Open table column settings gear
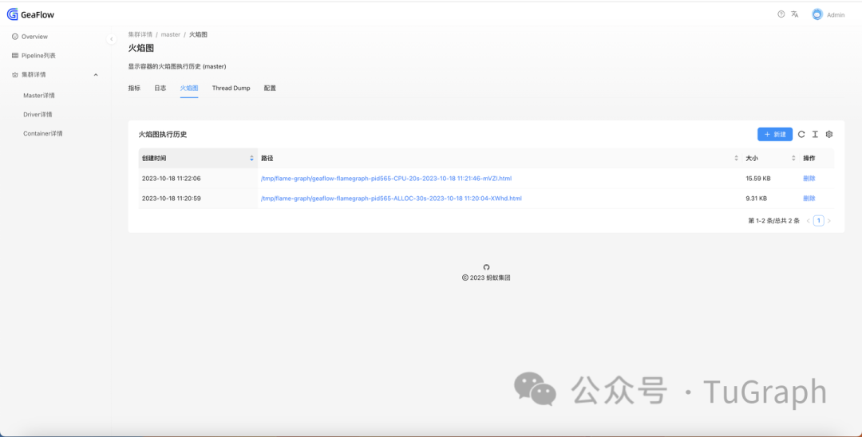The height and width of the screenshot is (437, 862). coord(829,134)
